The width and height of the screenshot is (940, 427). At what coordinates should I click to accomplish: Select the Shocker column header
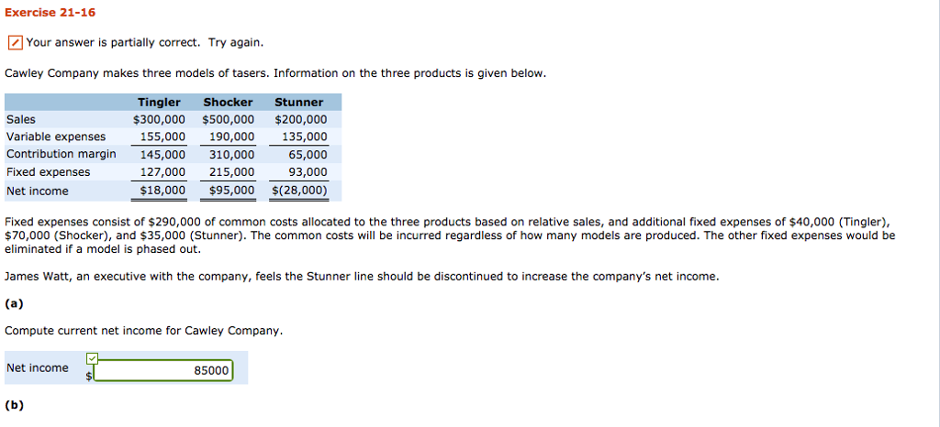[228, 103]
